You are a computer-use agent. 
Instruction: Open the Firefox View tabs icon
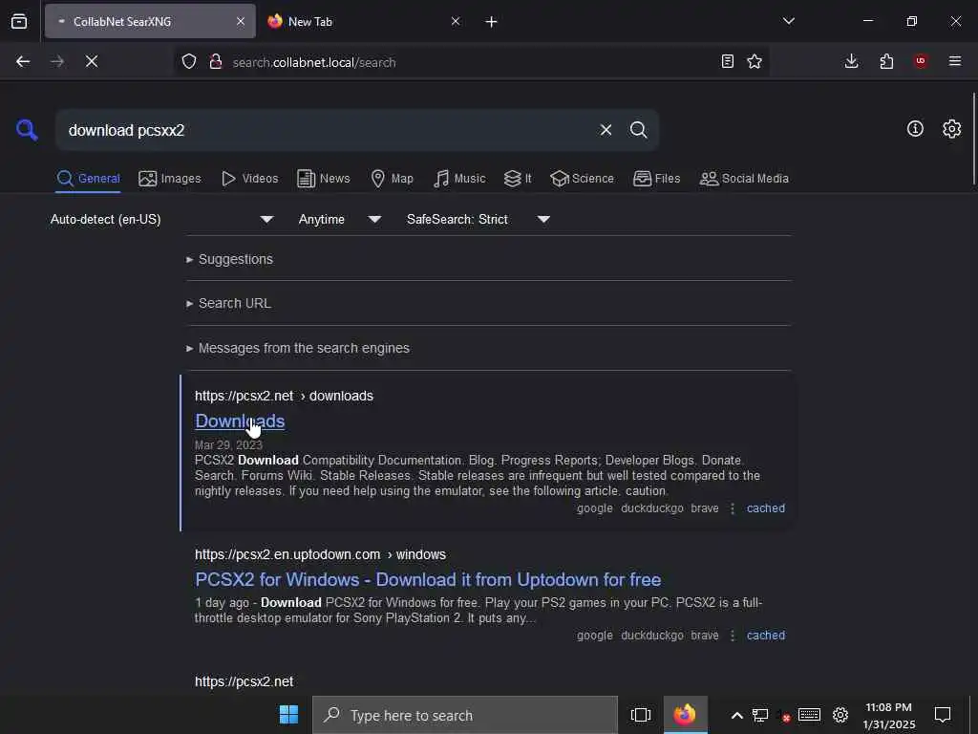coord(19,21)
